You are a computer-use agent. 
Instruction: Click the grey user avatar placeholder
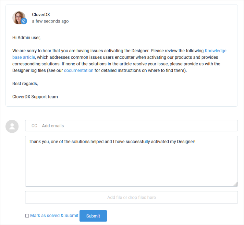click(12, 127)
